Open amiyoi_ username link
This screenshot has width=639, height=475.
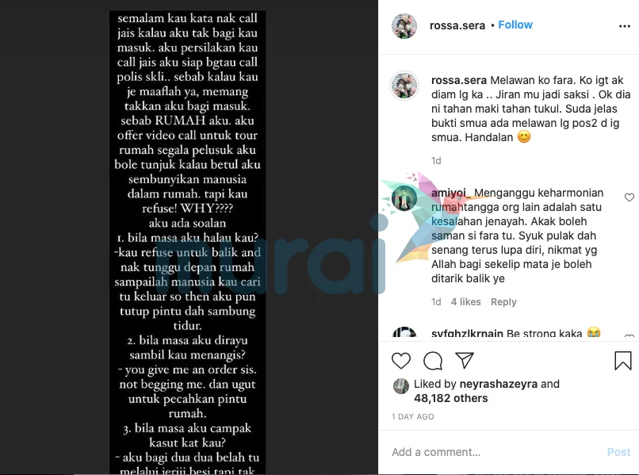(451, 193)
